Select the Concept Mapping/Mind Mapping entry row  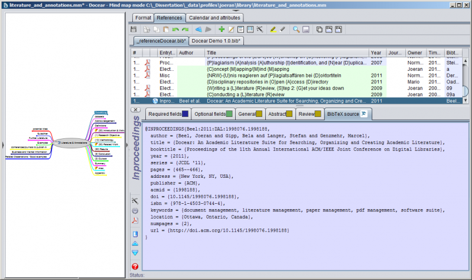point(297,69)
